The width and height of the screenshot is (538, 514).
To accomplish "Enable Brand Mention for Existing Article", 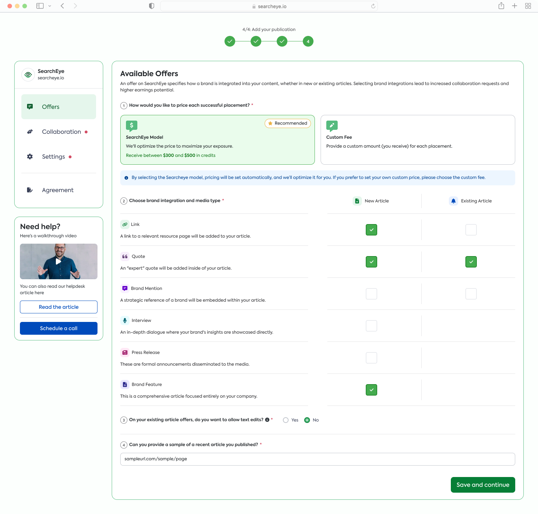I will click(x=471, y=294).
